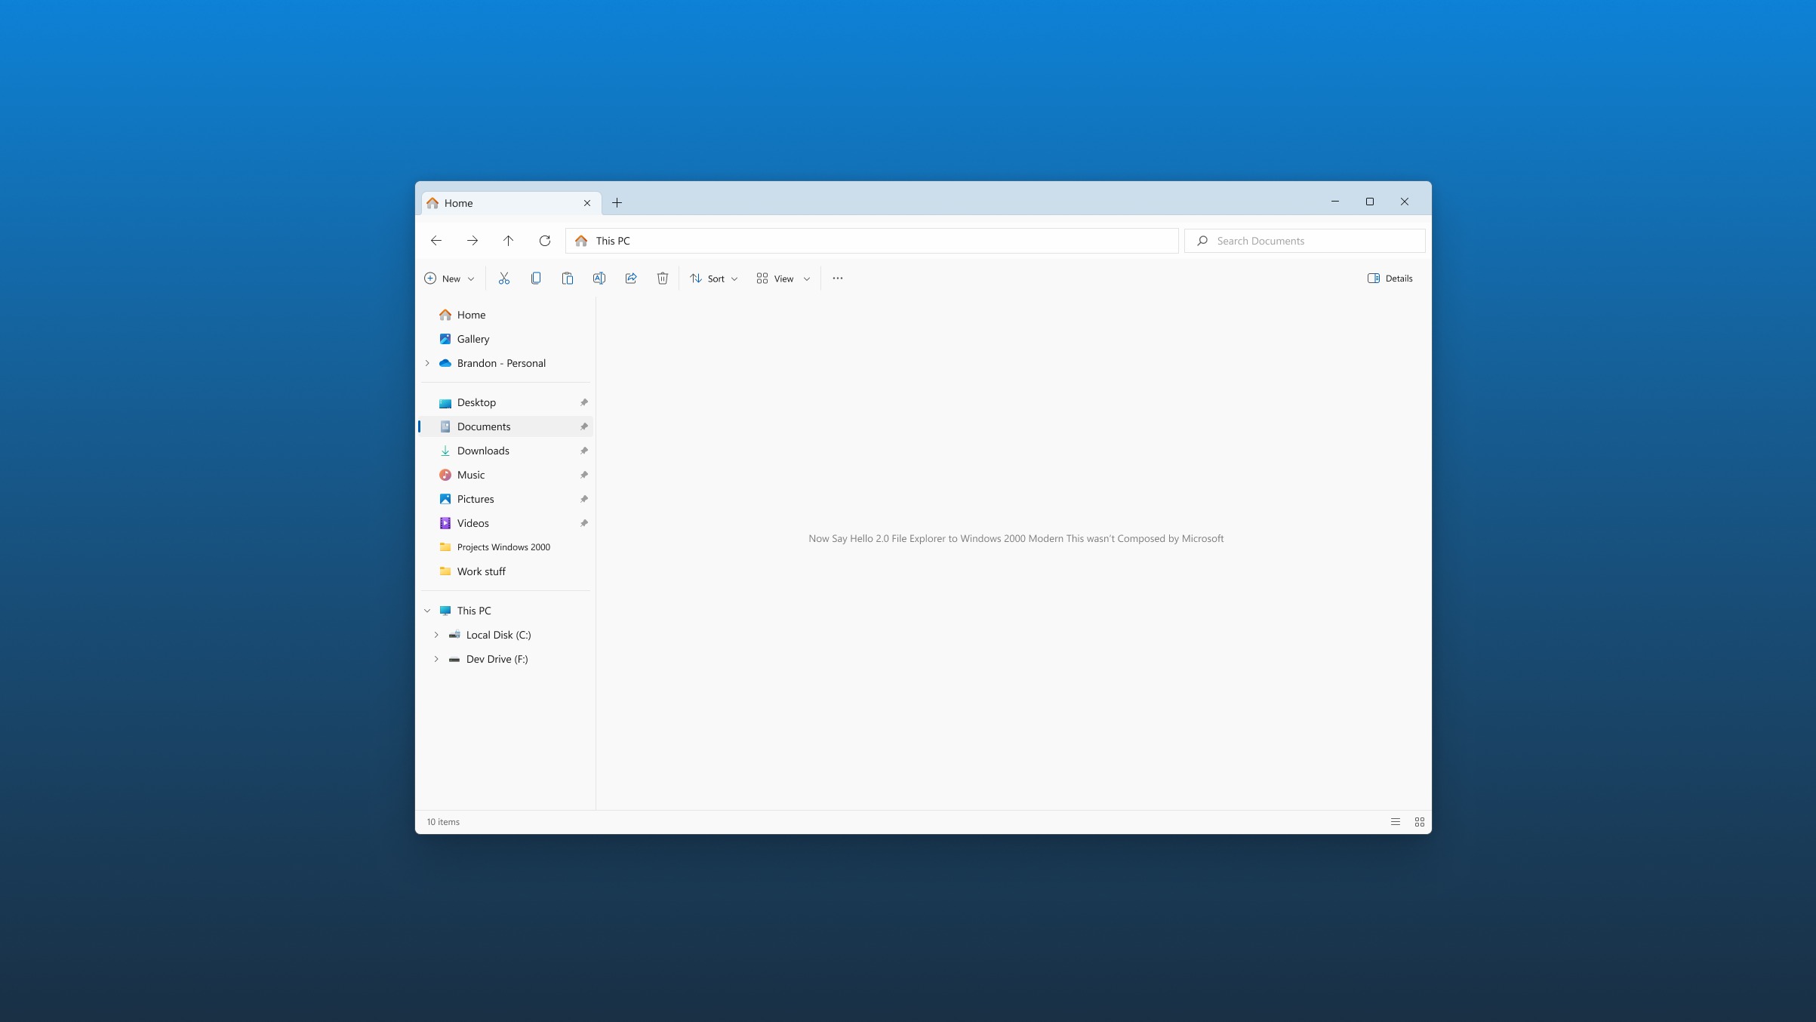
Task: Open a new tab with plus button
Action: (617, 203)
